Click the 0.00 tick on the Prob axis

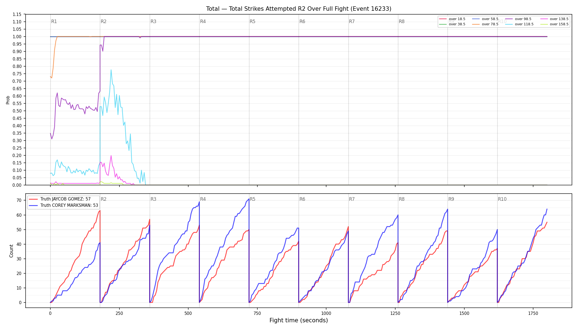pos(17,185)
